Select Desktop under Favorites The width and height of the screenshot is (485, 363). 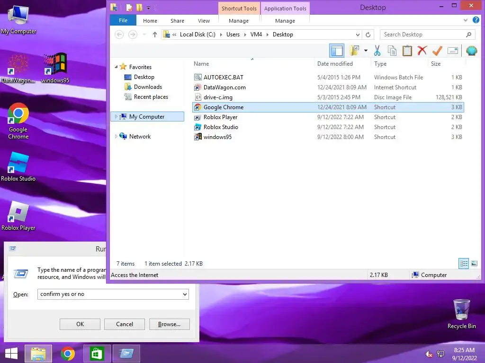(144, 77)
